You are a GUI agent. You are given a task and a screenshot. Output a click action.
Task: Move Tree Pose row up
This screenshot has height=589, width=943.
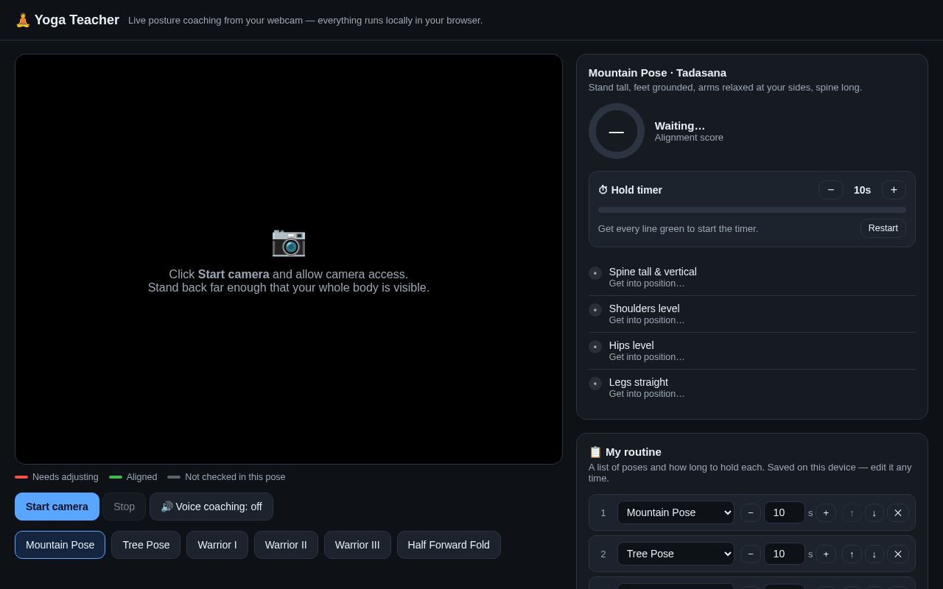[852, 554]
